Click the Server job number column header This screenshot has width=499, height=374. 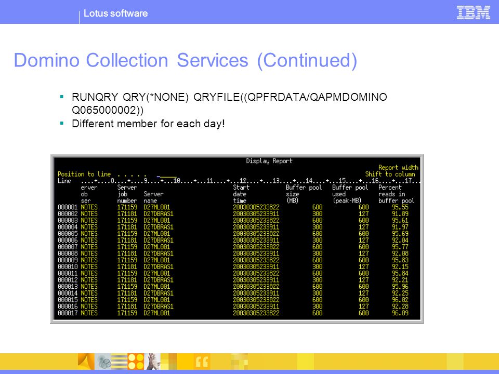[127, 194]
